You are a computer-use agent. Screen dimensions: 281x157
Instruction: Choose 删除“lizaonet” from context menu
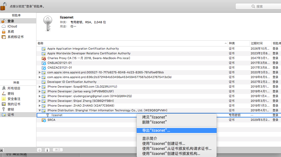pyautogui.click(x=154, y=122)
